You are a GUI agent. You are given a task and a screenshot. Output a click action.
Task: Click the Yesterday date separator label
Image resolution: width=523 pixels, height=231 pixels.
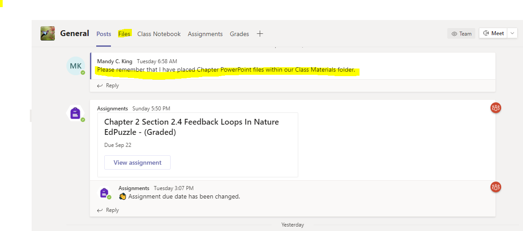[293, 225]
